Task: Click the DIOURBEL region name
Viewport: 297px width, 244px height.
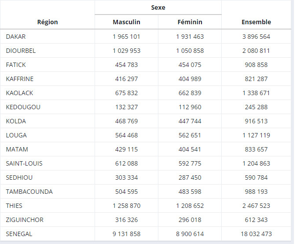Action: pyautogui.click(x=21, y=51)
